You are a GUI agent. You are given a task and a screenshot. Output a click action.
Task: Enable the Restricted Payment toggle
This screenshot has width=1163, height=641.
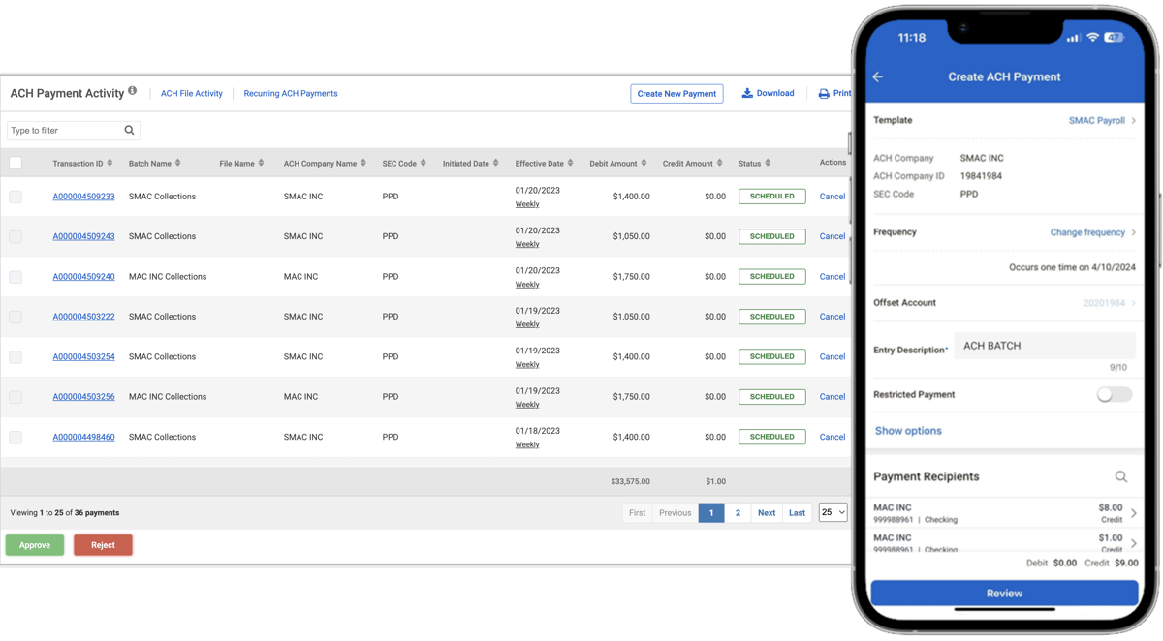click(1114, 394)
